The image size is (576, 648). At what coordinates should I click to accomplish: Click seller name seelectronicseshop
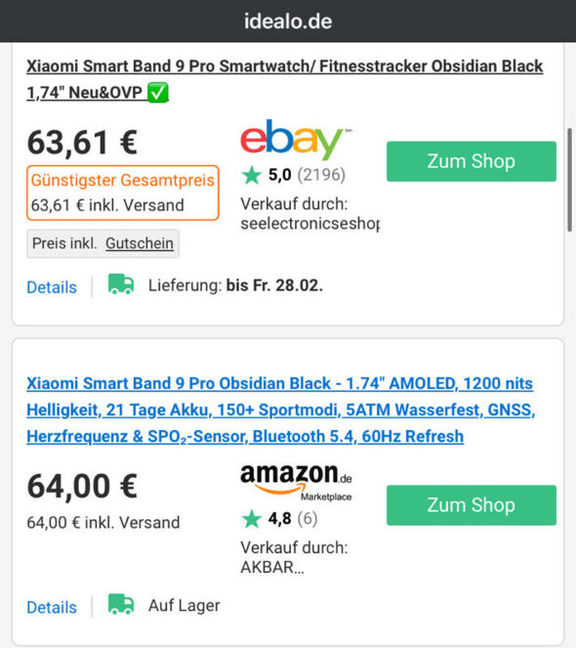[310, 224]
